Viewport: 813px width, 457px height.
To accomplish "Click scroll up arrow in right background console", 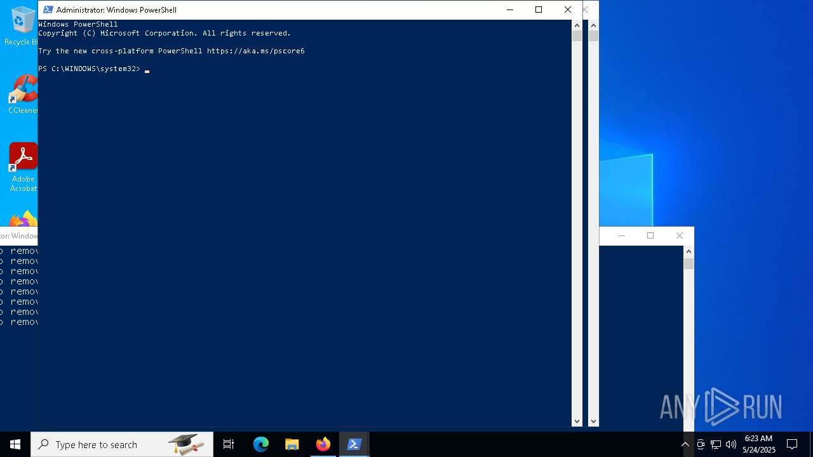I will [x=689, y=251].
